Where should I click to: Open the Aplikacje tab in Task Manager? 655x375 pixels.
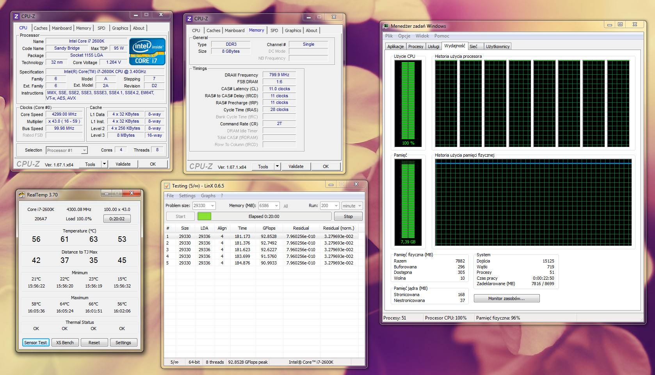395,46
